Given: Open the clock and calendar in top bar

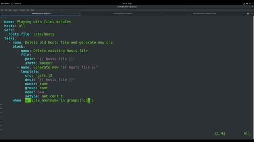Looking at the screenshot, I should [x=127, y=4].
